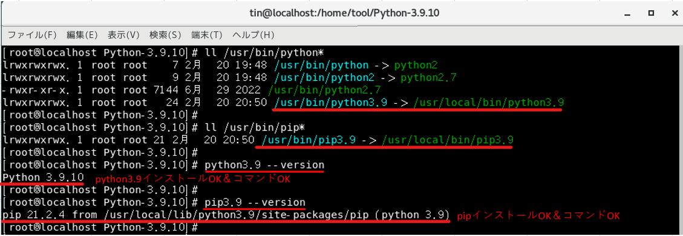Image resolution: width=683 pixels, height=236 pixels.
Task: Click the Python 3.9.10 output line
Action: tap(42, 178)
